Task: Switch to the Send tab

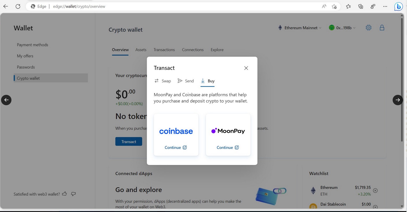Action: point(186,81)
